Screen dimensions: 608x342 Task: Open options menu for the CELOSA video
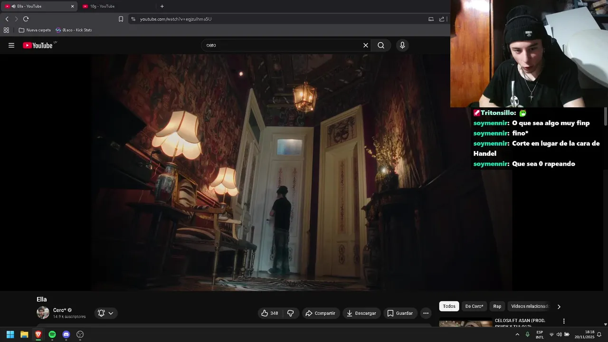point(564,322)
